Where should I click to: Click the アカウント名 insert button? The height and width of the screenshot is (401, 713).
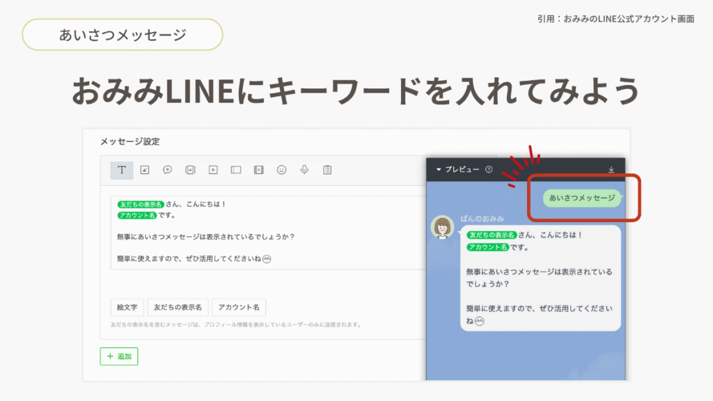point(239,307)
